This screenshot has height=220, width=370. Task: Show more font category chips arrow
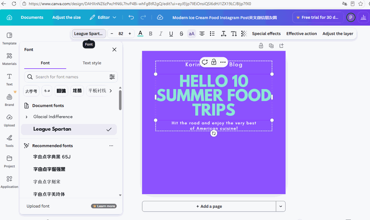[x=111, y=91]
